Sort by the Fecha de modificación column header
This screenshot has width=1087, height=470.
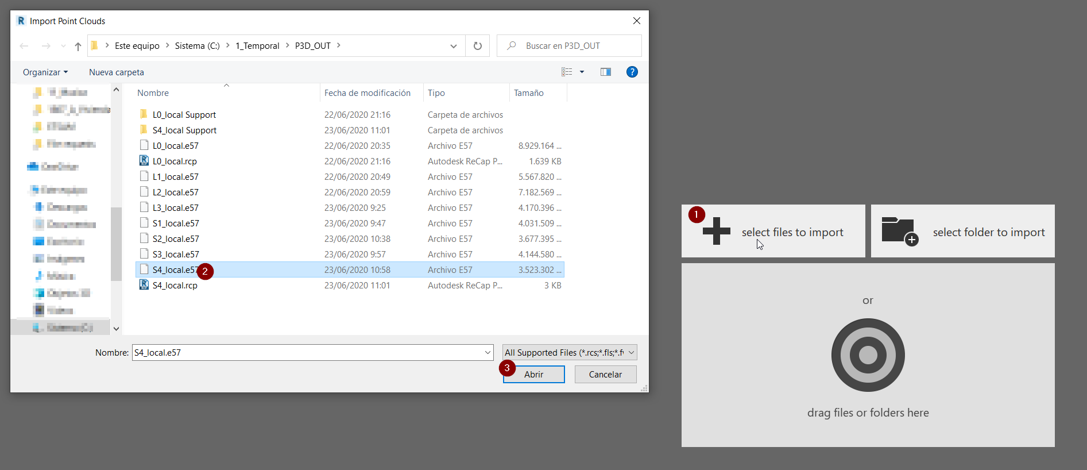[368, 93]
